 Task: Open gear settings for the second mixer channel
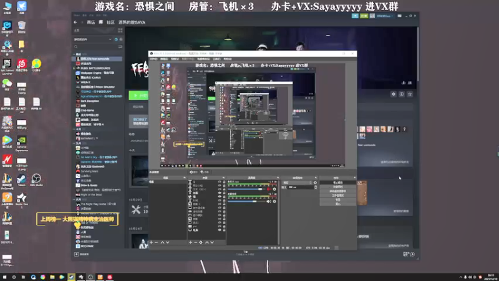[x=274, y=201]
